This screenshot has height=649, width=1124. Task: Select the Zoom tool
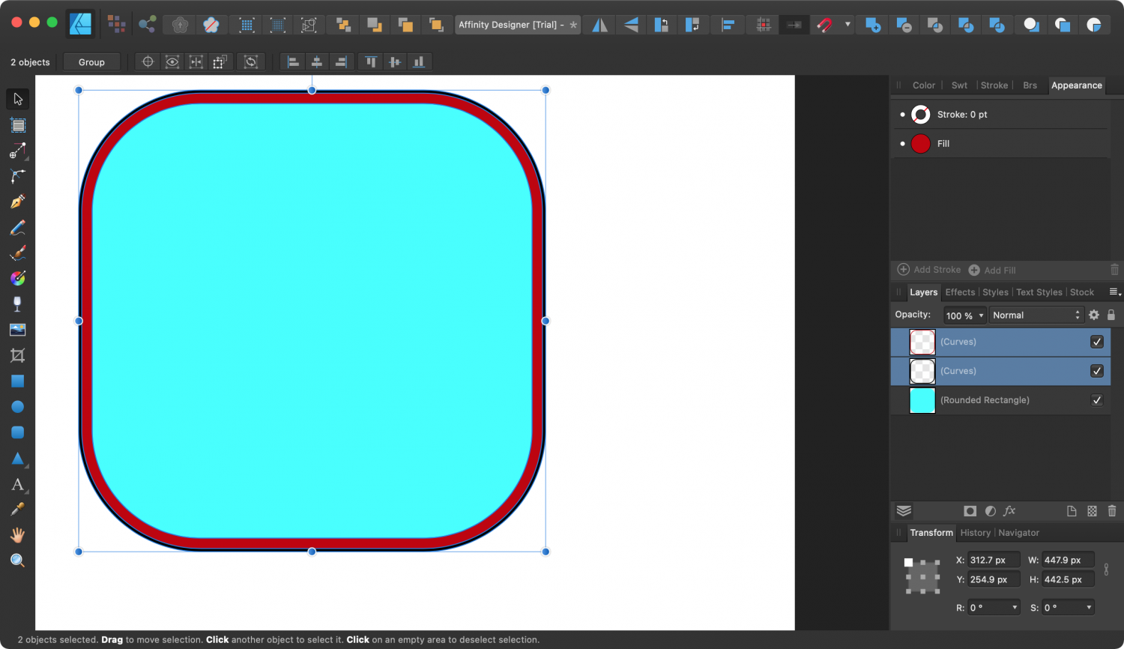tap(17, 560)
